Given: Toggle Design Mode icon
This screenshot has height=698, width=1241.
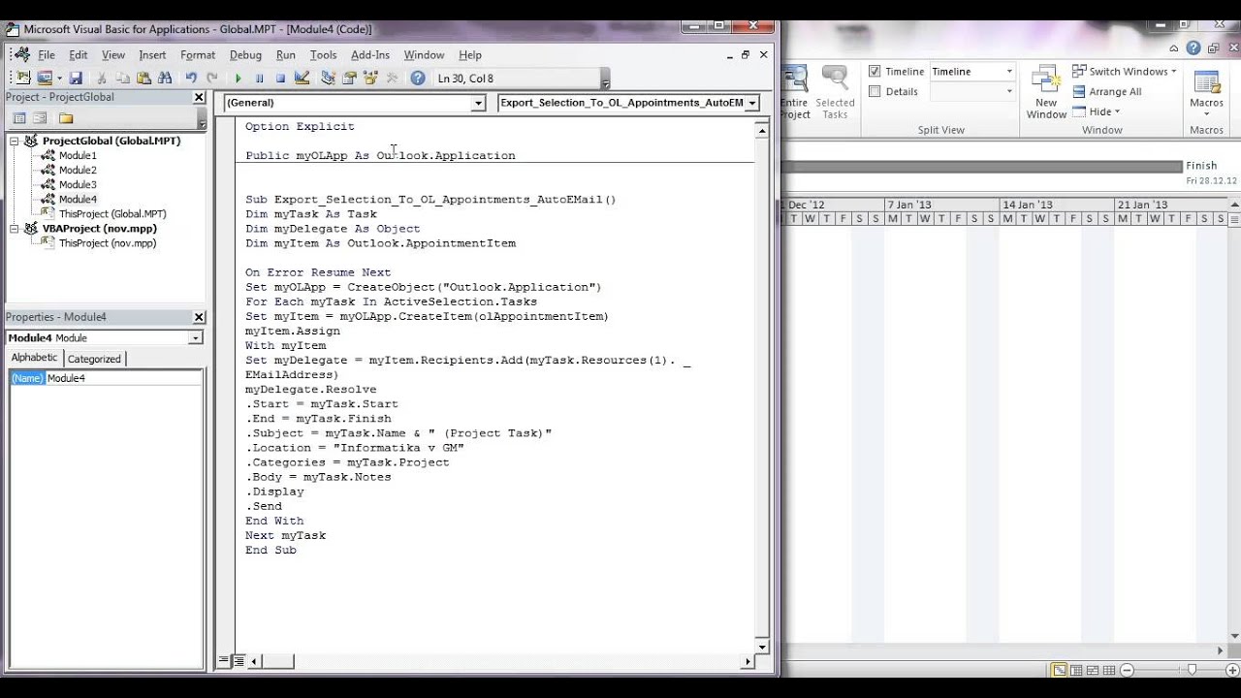Looking at the screenshot, I should point(302,78).
